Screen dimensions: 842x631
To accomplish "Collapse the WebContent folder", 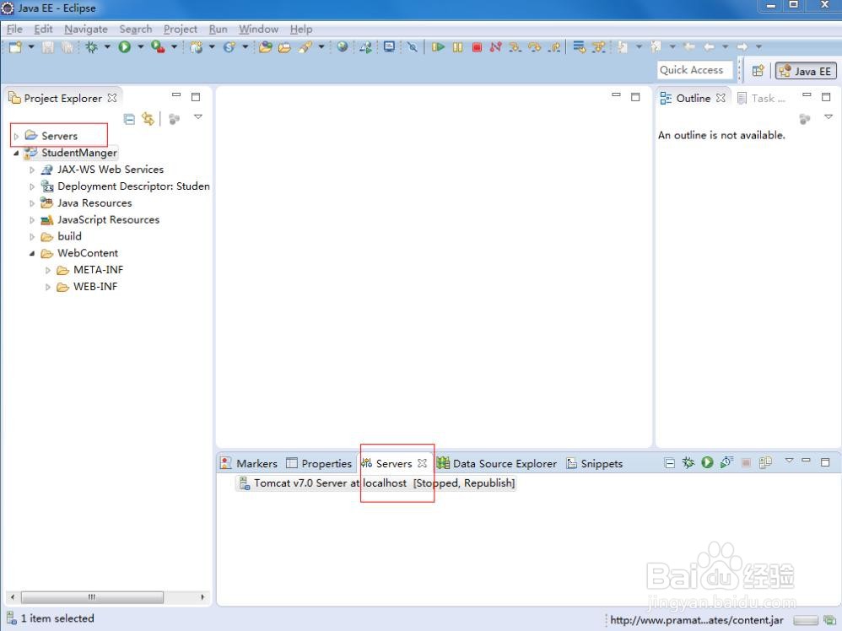I will pyautogui.click(x=32, y=253).
